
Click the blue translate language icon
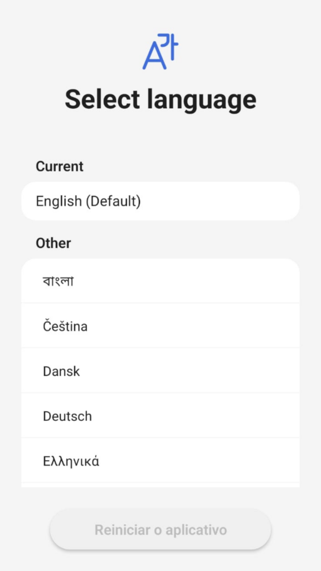(x=160, y=51)
